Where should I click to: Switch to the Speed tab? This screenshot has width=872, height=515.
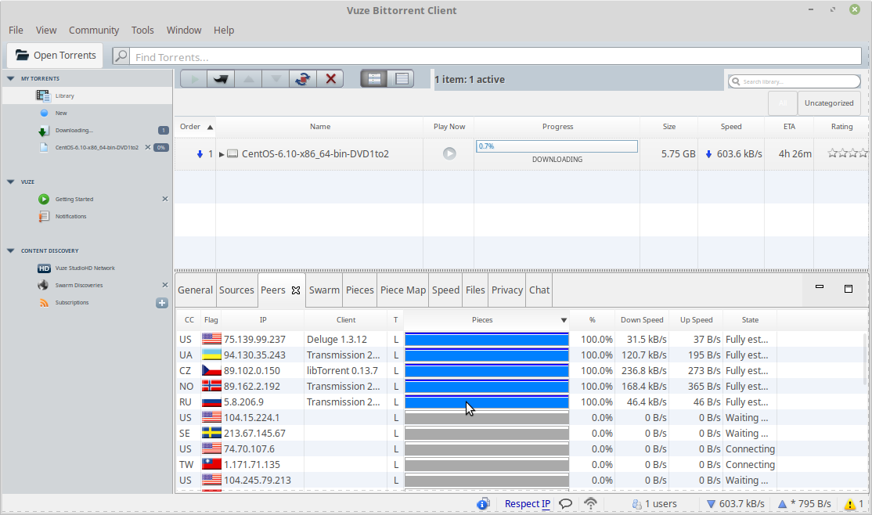point(445,290)
